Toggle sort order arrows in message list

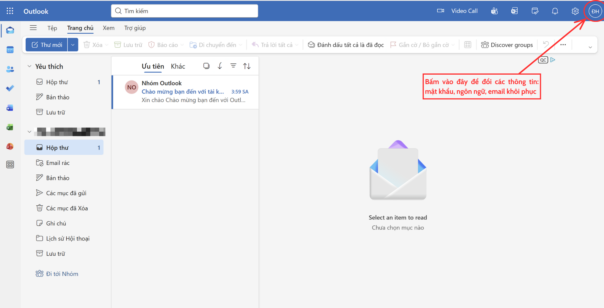247,66
